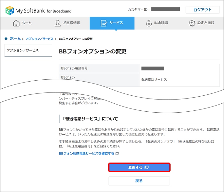Follow the ホーム breadcrumb link
The image size is (224, 192).
click(x=15, y=39)
